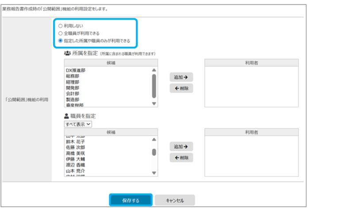Click 追加 button in the staff section
Viewport: 341px width, 208px height.
181,146
